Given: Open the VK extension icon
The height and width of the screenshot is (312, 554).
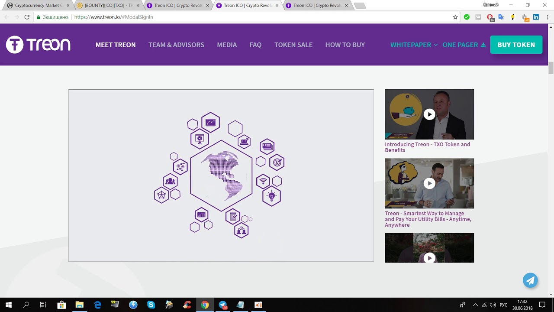Looking at the screenshot, I should tap(478, 17).
